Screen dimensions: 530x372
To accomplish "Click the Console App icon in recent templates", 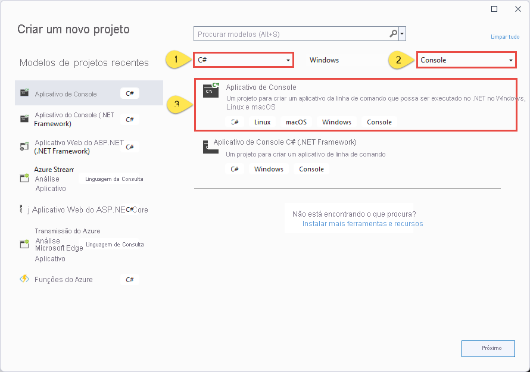I will [x=25, y=93].
